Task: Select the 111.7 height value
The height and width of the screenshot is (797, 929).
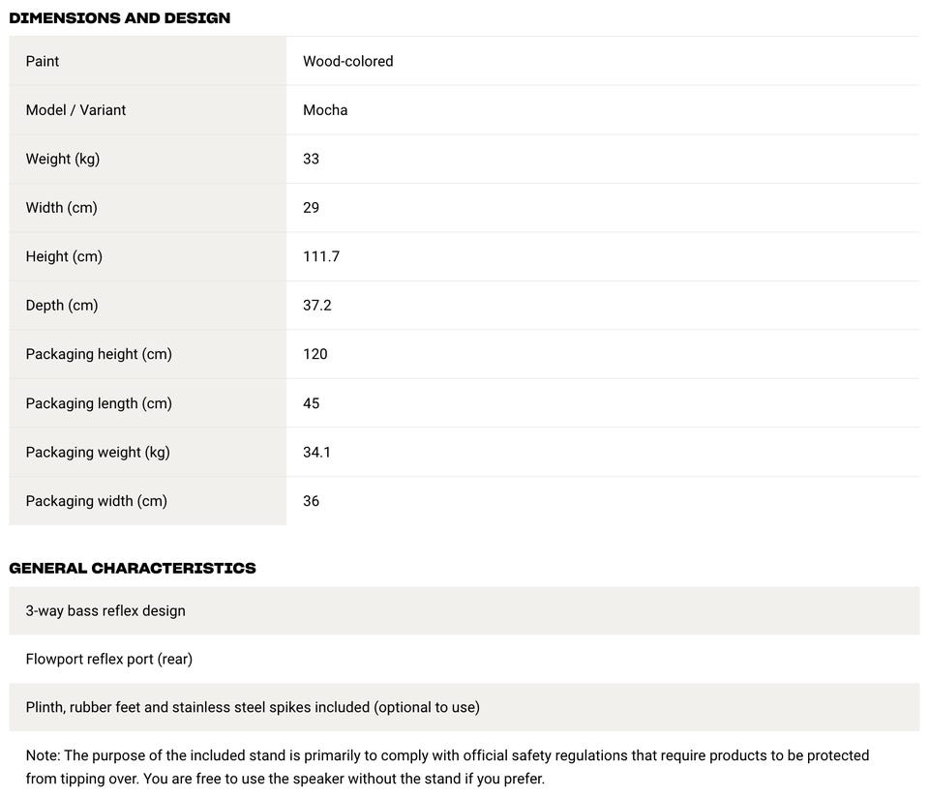Action: (x=321, y=256)
